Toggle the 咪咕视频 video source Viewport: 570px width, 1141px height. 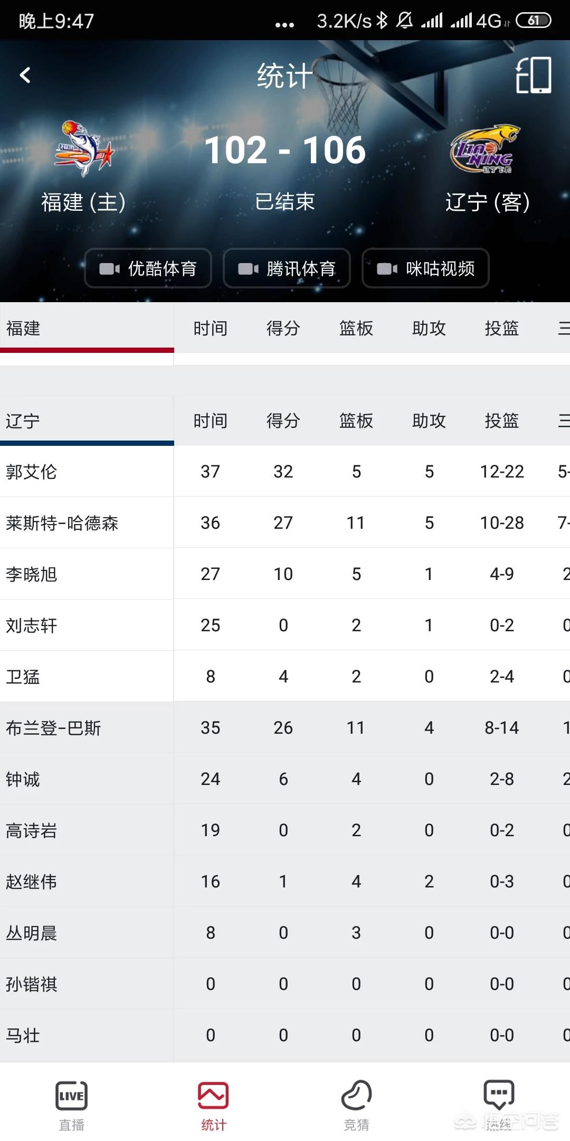tap(425, 268)
